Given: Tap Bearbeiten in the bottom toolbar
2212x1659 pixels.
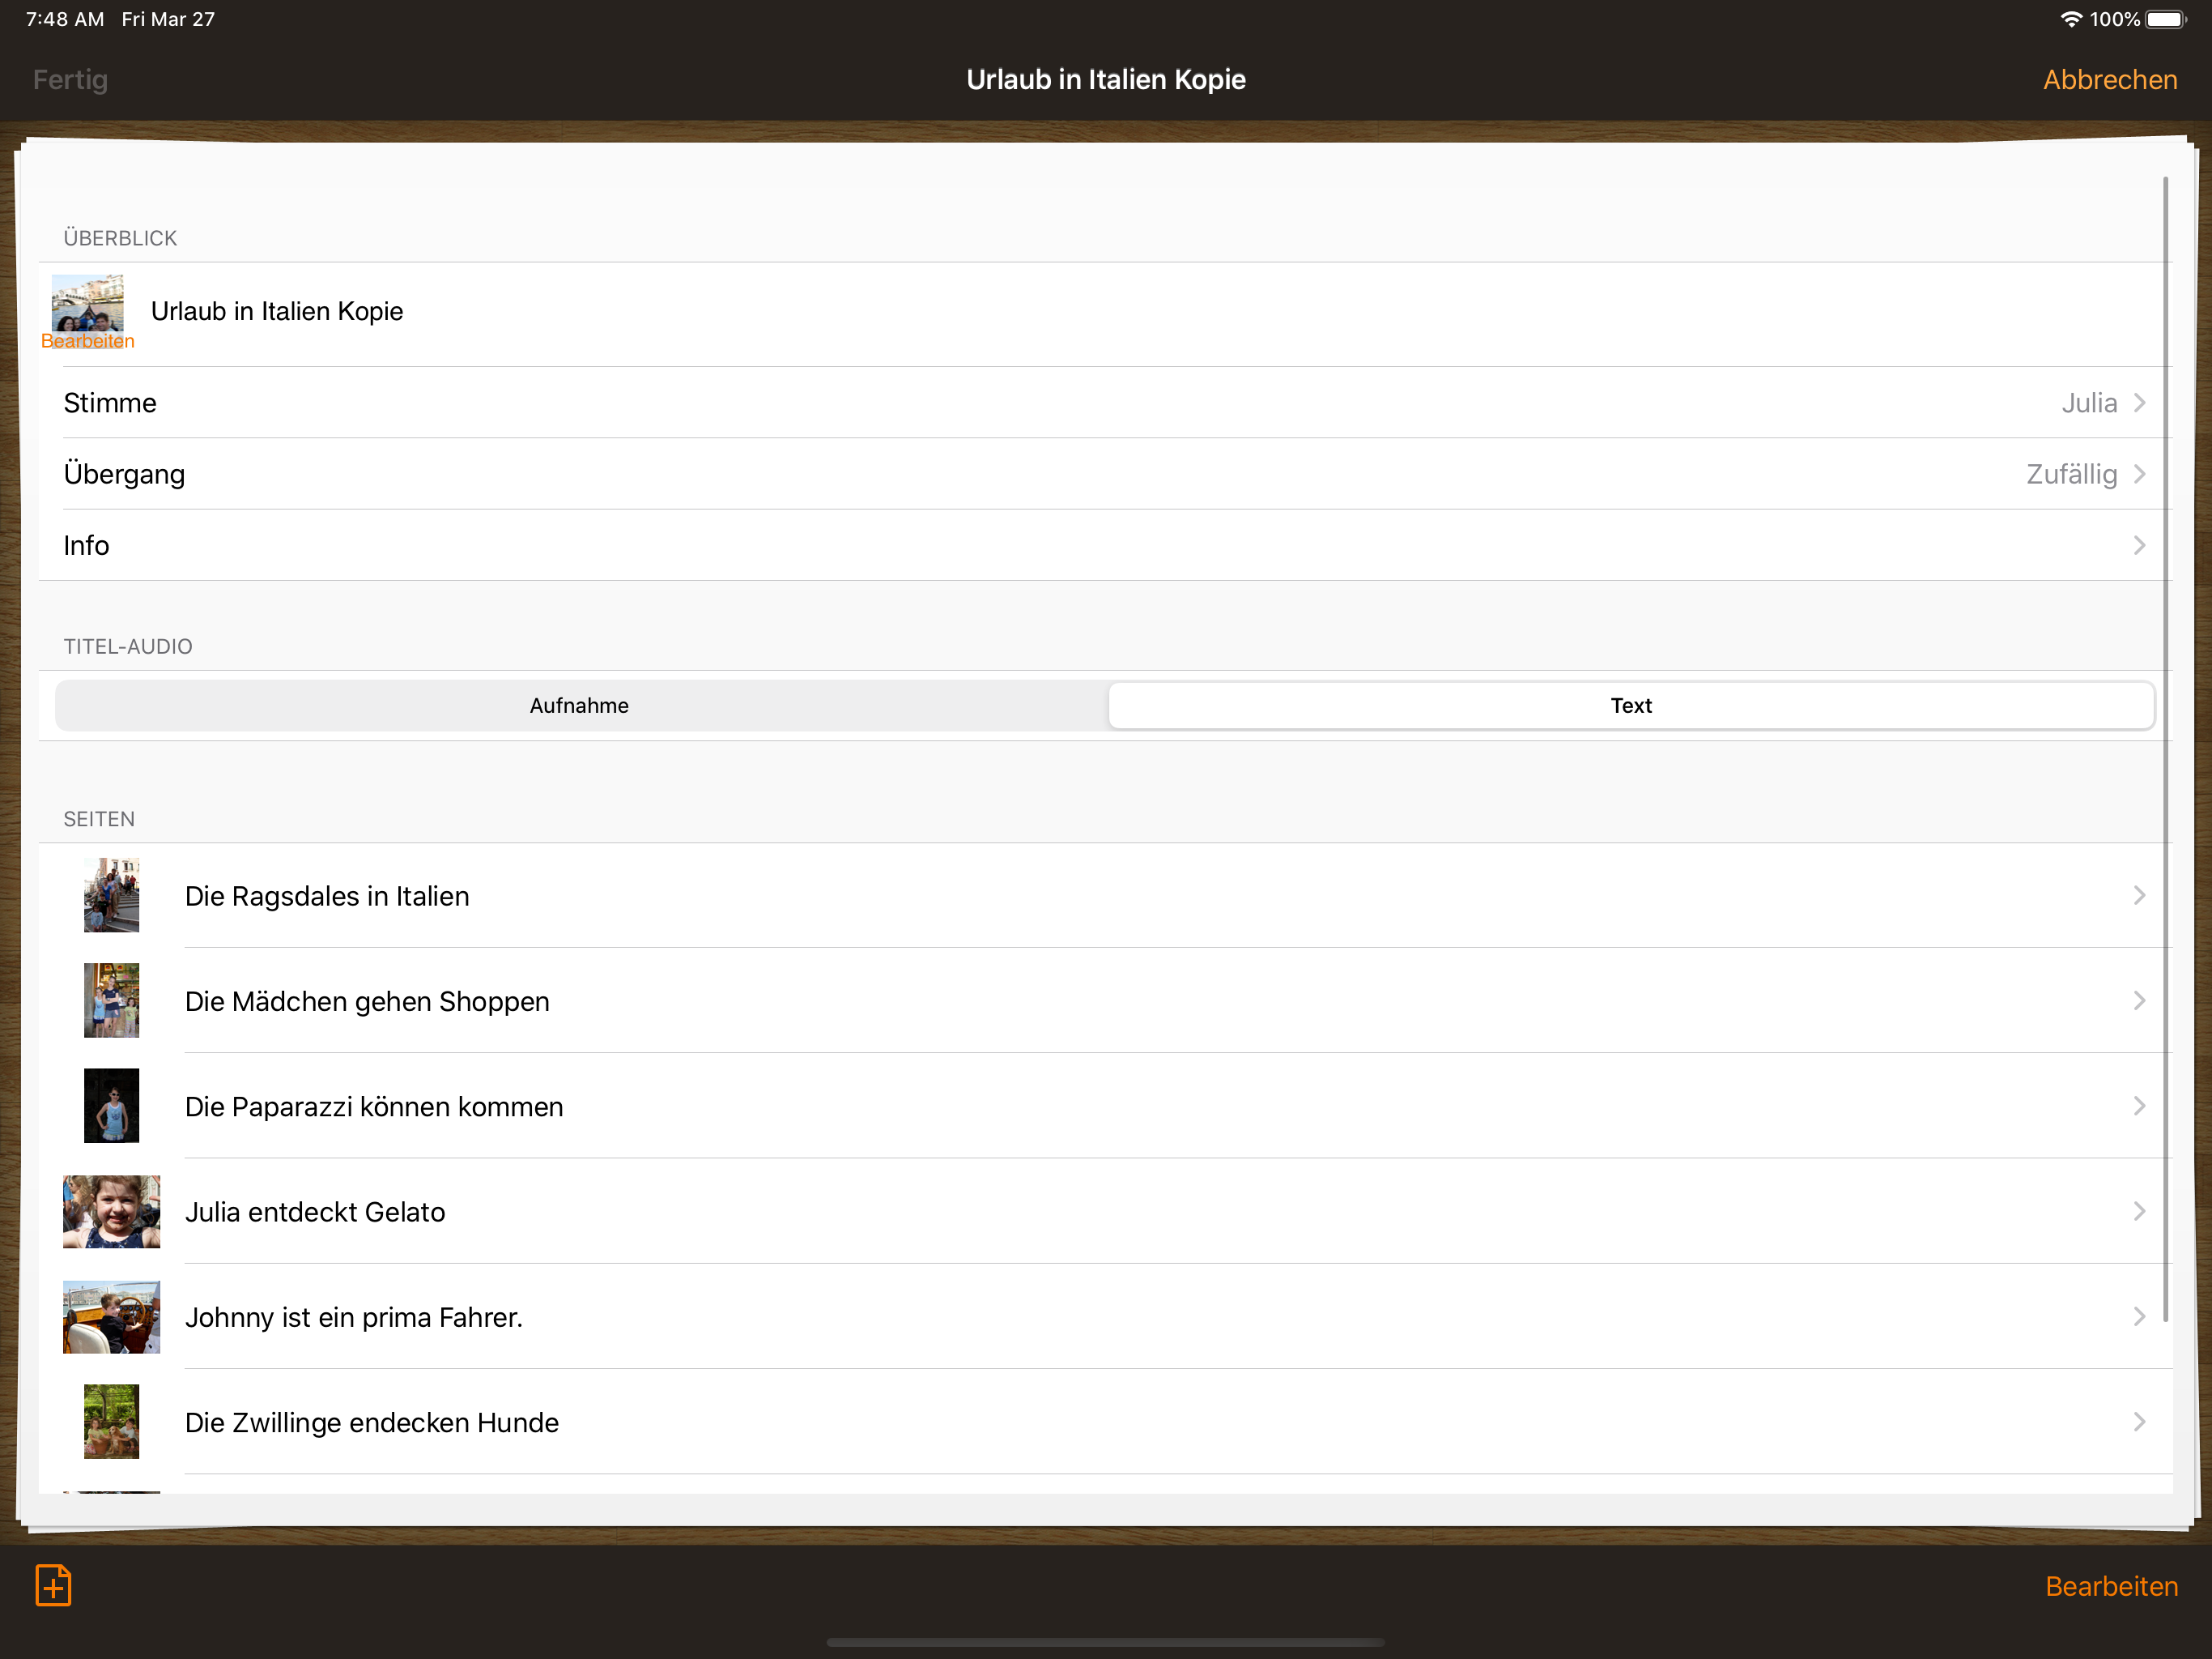Looking at the screenshot, I should click(x=2110, y=1586).
